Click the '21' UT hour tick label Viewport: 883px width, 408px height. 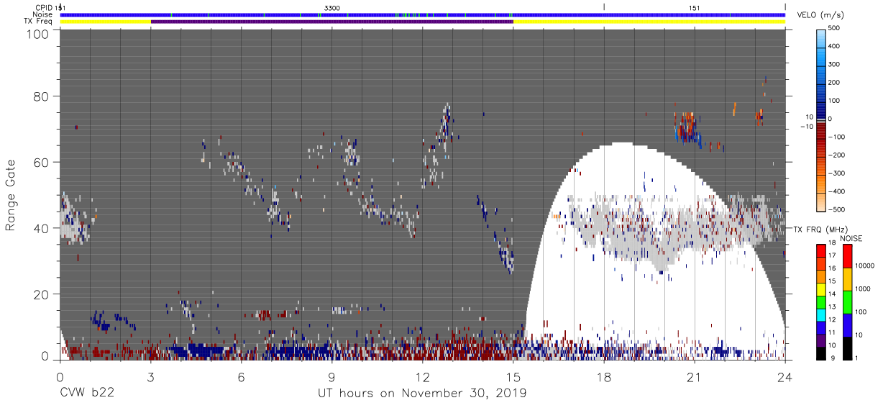pyautogui.click(x=695, y=377)
